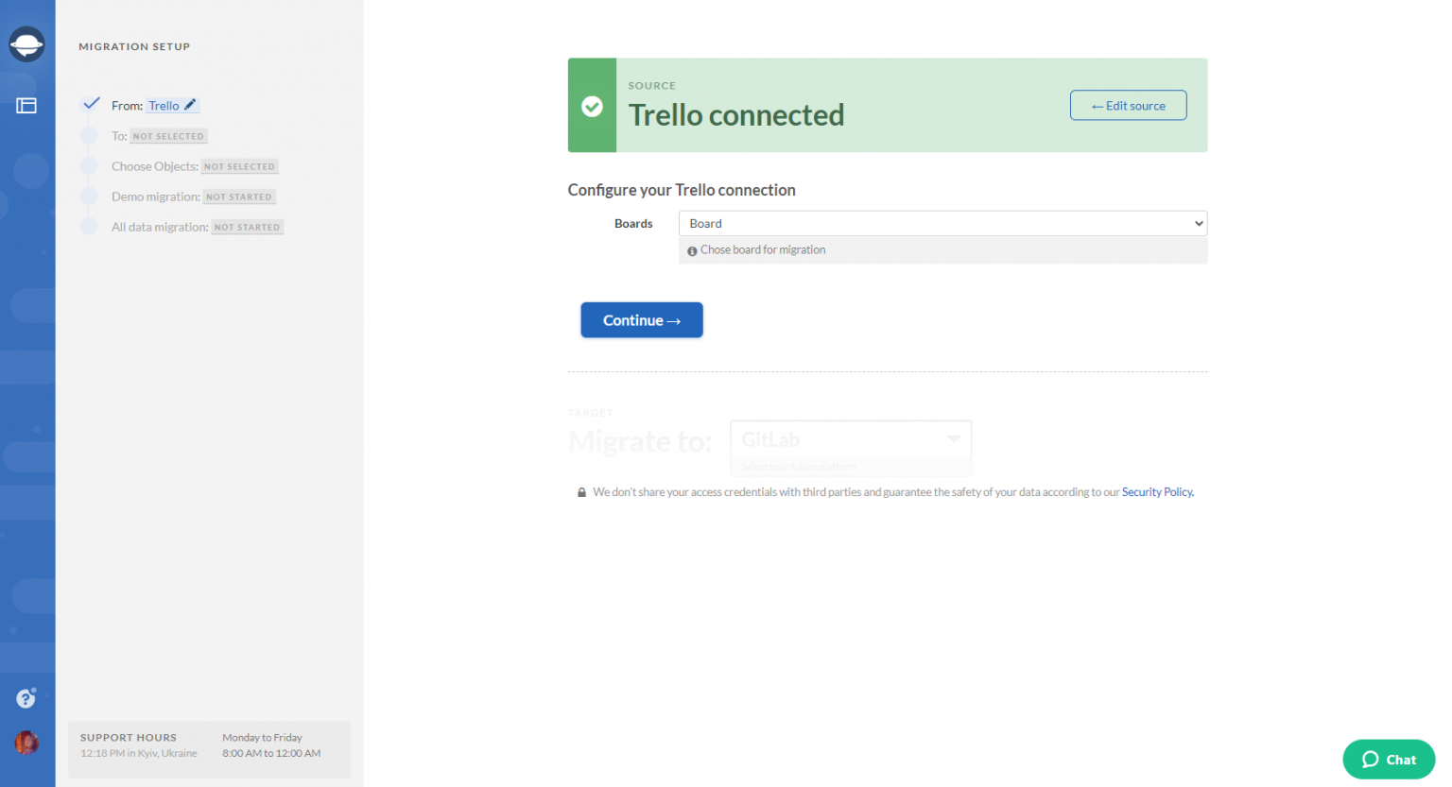Viewport: 1452px width, 787px height.
Task: Select the Demo migration step
Action: (193, 197)
